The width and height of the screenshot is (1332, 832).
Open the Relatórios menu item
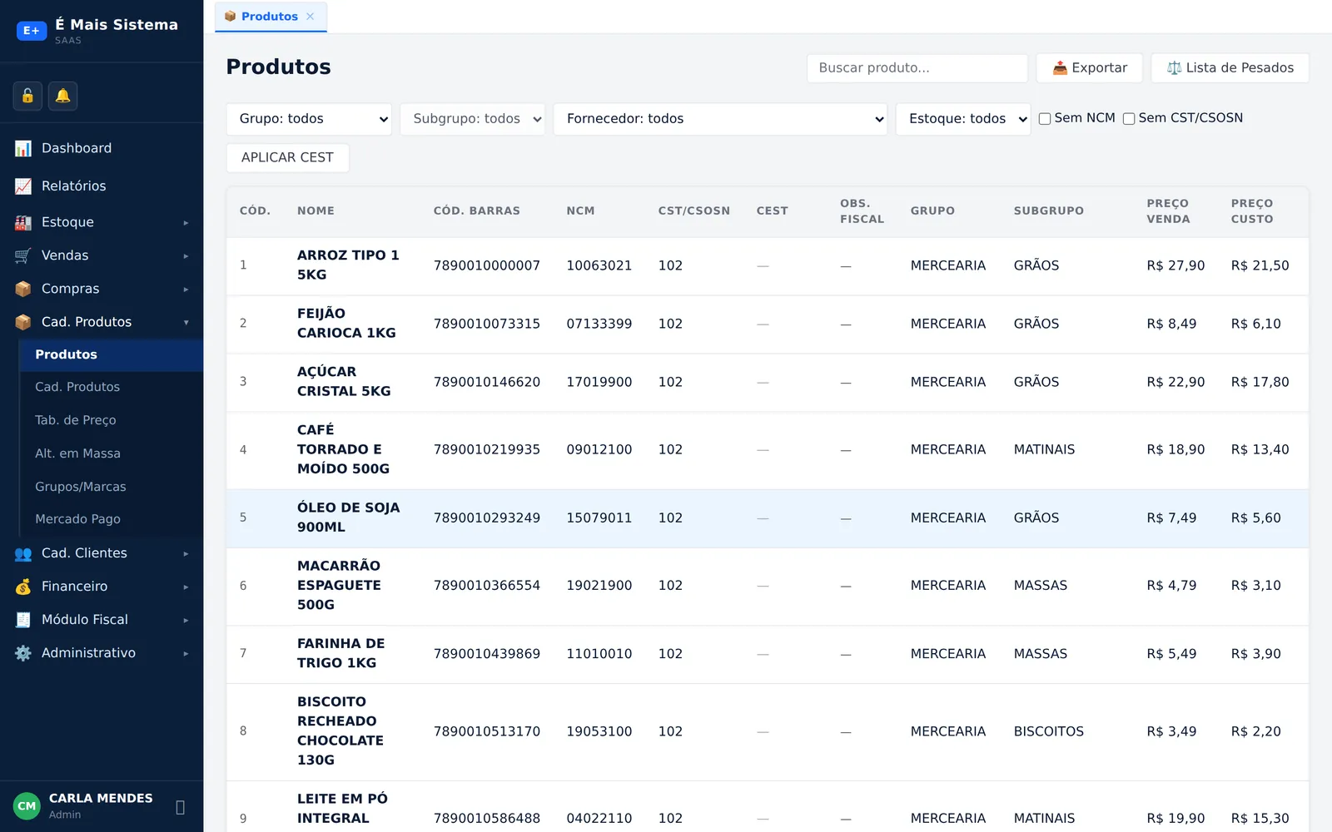102,186
